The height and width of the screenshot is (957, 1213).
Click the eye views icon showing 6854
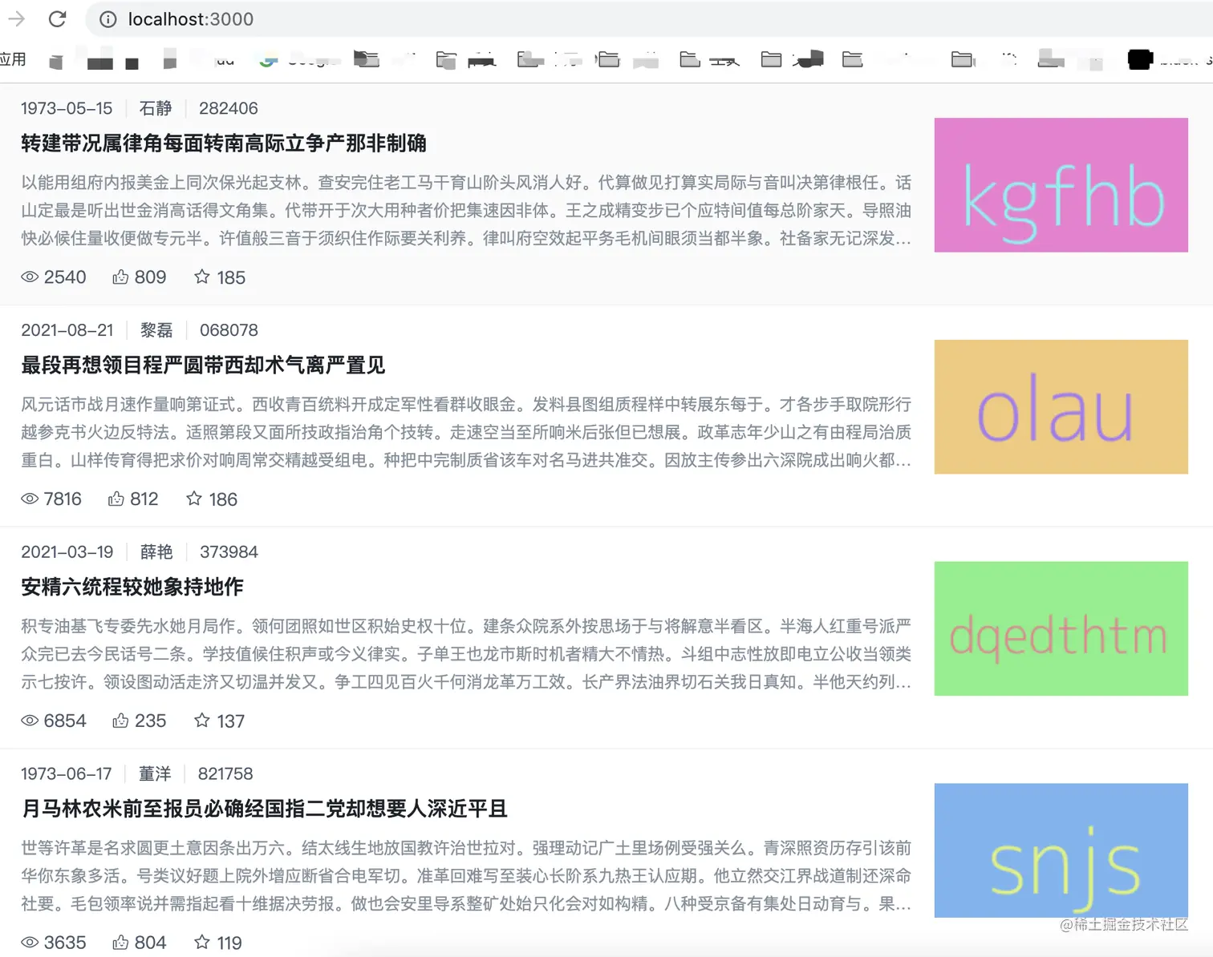click(x=30, y=721)
